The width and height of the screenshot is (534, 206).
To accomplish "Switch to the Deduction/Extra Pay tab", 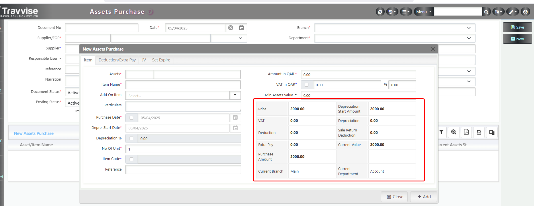I will pos(117,60).
